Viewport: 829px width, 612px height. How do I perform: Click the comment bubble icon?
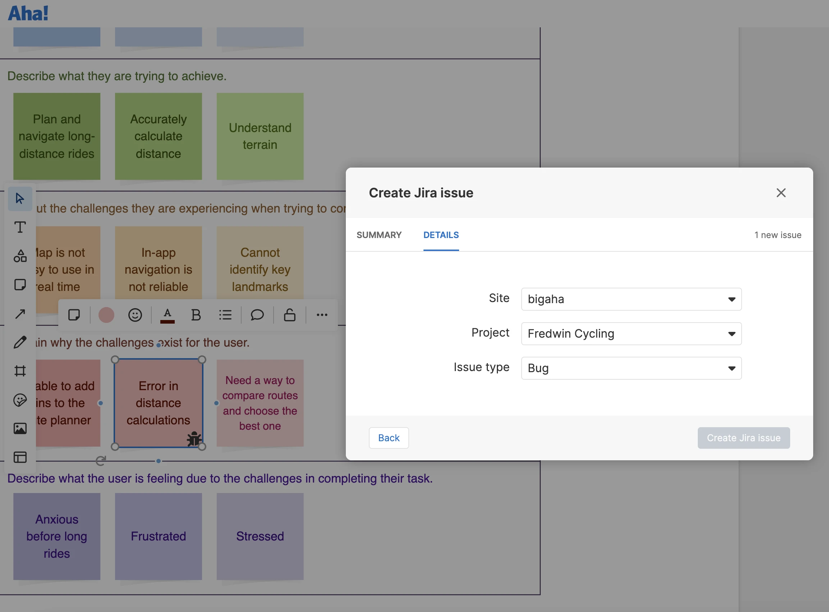pyautogui.click(x=257, y=315)
